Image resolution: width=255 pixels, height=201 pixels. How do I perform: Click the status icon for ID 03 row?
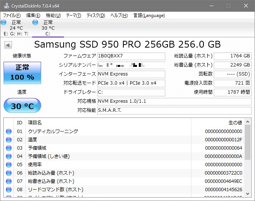(x=9, y=148)
